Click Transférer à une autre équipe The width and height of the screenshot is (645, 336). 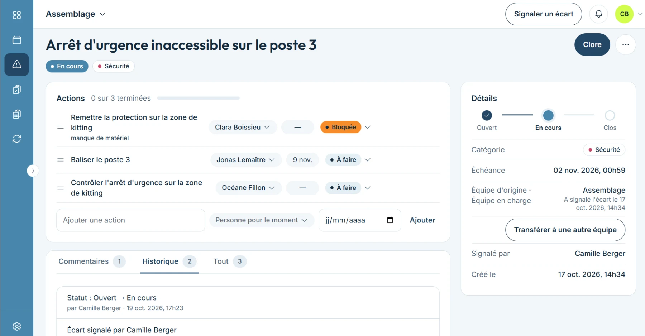(565, 230)
